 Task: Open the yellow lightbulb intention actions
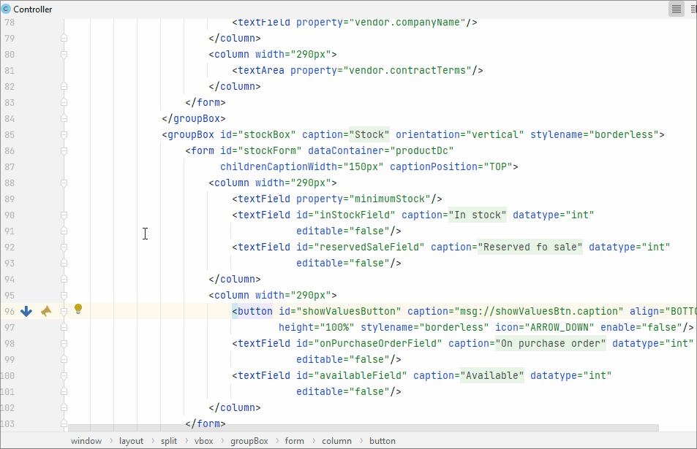[78, 309]
